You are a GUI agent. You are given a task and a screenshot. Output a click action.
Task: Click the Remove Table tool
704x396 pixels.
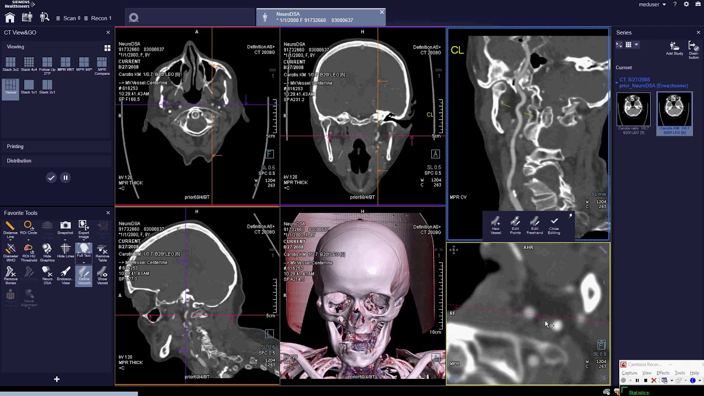tap(102, 253)
